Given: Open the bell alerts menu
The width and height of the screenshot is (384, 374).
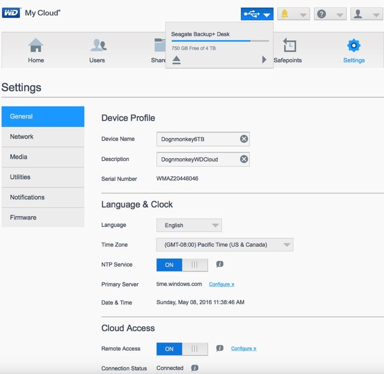Looking at the screenshot, I should tap(293, 14).
